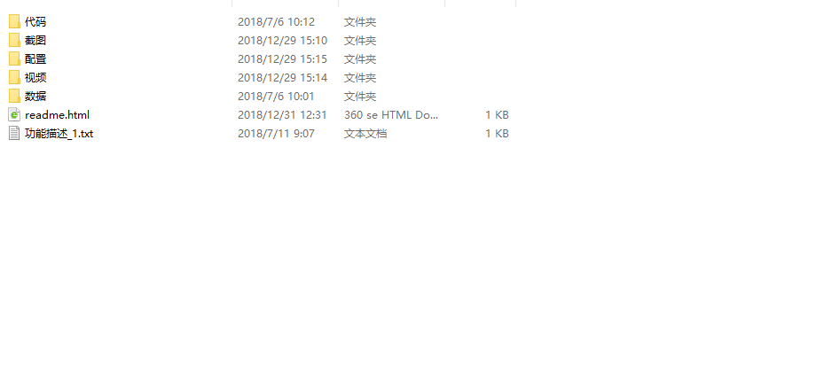Click the 360 se HTML Do... type cell
This screenshot has width=824, height=381.
point(391,115)
